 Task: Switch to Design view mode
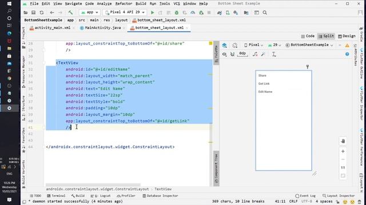(347, 36)
